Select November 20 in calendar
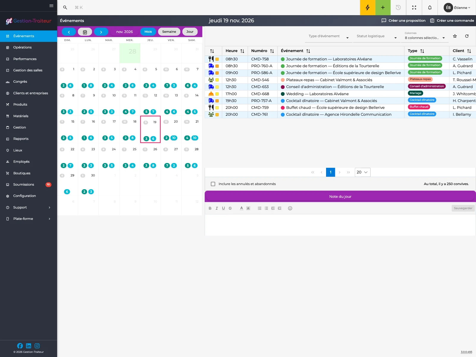 coord(171,129)
